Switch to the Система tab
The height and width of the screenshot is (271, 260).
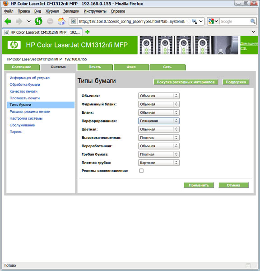[x=58, y=67]
